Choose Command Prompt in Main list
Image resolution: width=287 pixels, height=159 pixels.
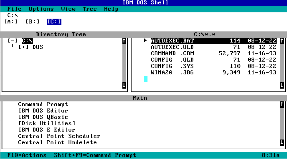tap(43, 105)
